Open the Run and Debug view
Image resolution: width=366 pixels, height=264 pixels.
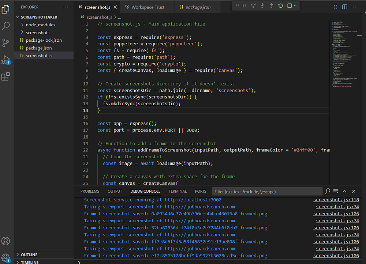pos(6,60)
